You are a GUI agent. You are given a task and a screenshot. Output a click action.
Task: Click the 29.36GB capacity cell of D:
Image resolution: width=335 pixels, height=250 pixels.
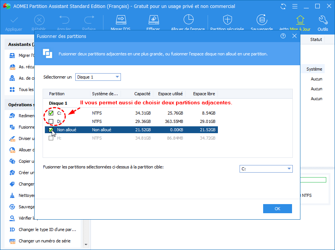(143, 121)
